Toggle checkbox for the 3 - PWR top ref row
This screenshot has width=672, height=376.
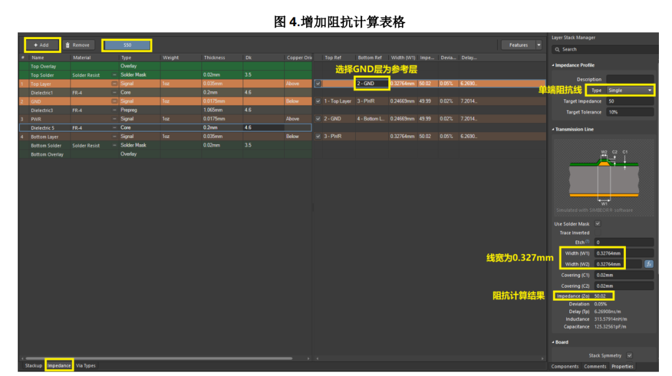pyautogui.click(x=318, y=137)
